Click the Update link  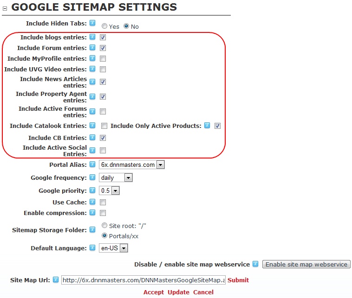pyautogui.click(x=178, y=292)
